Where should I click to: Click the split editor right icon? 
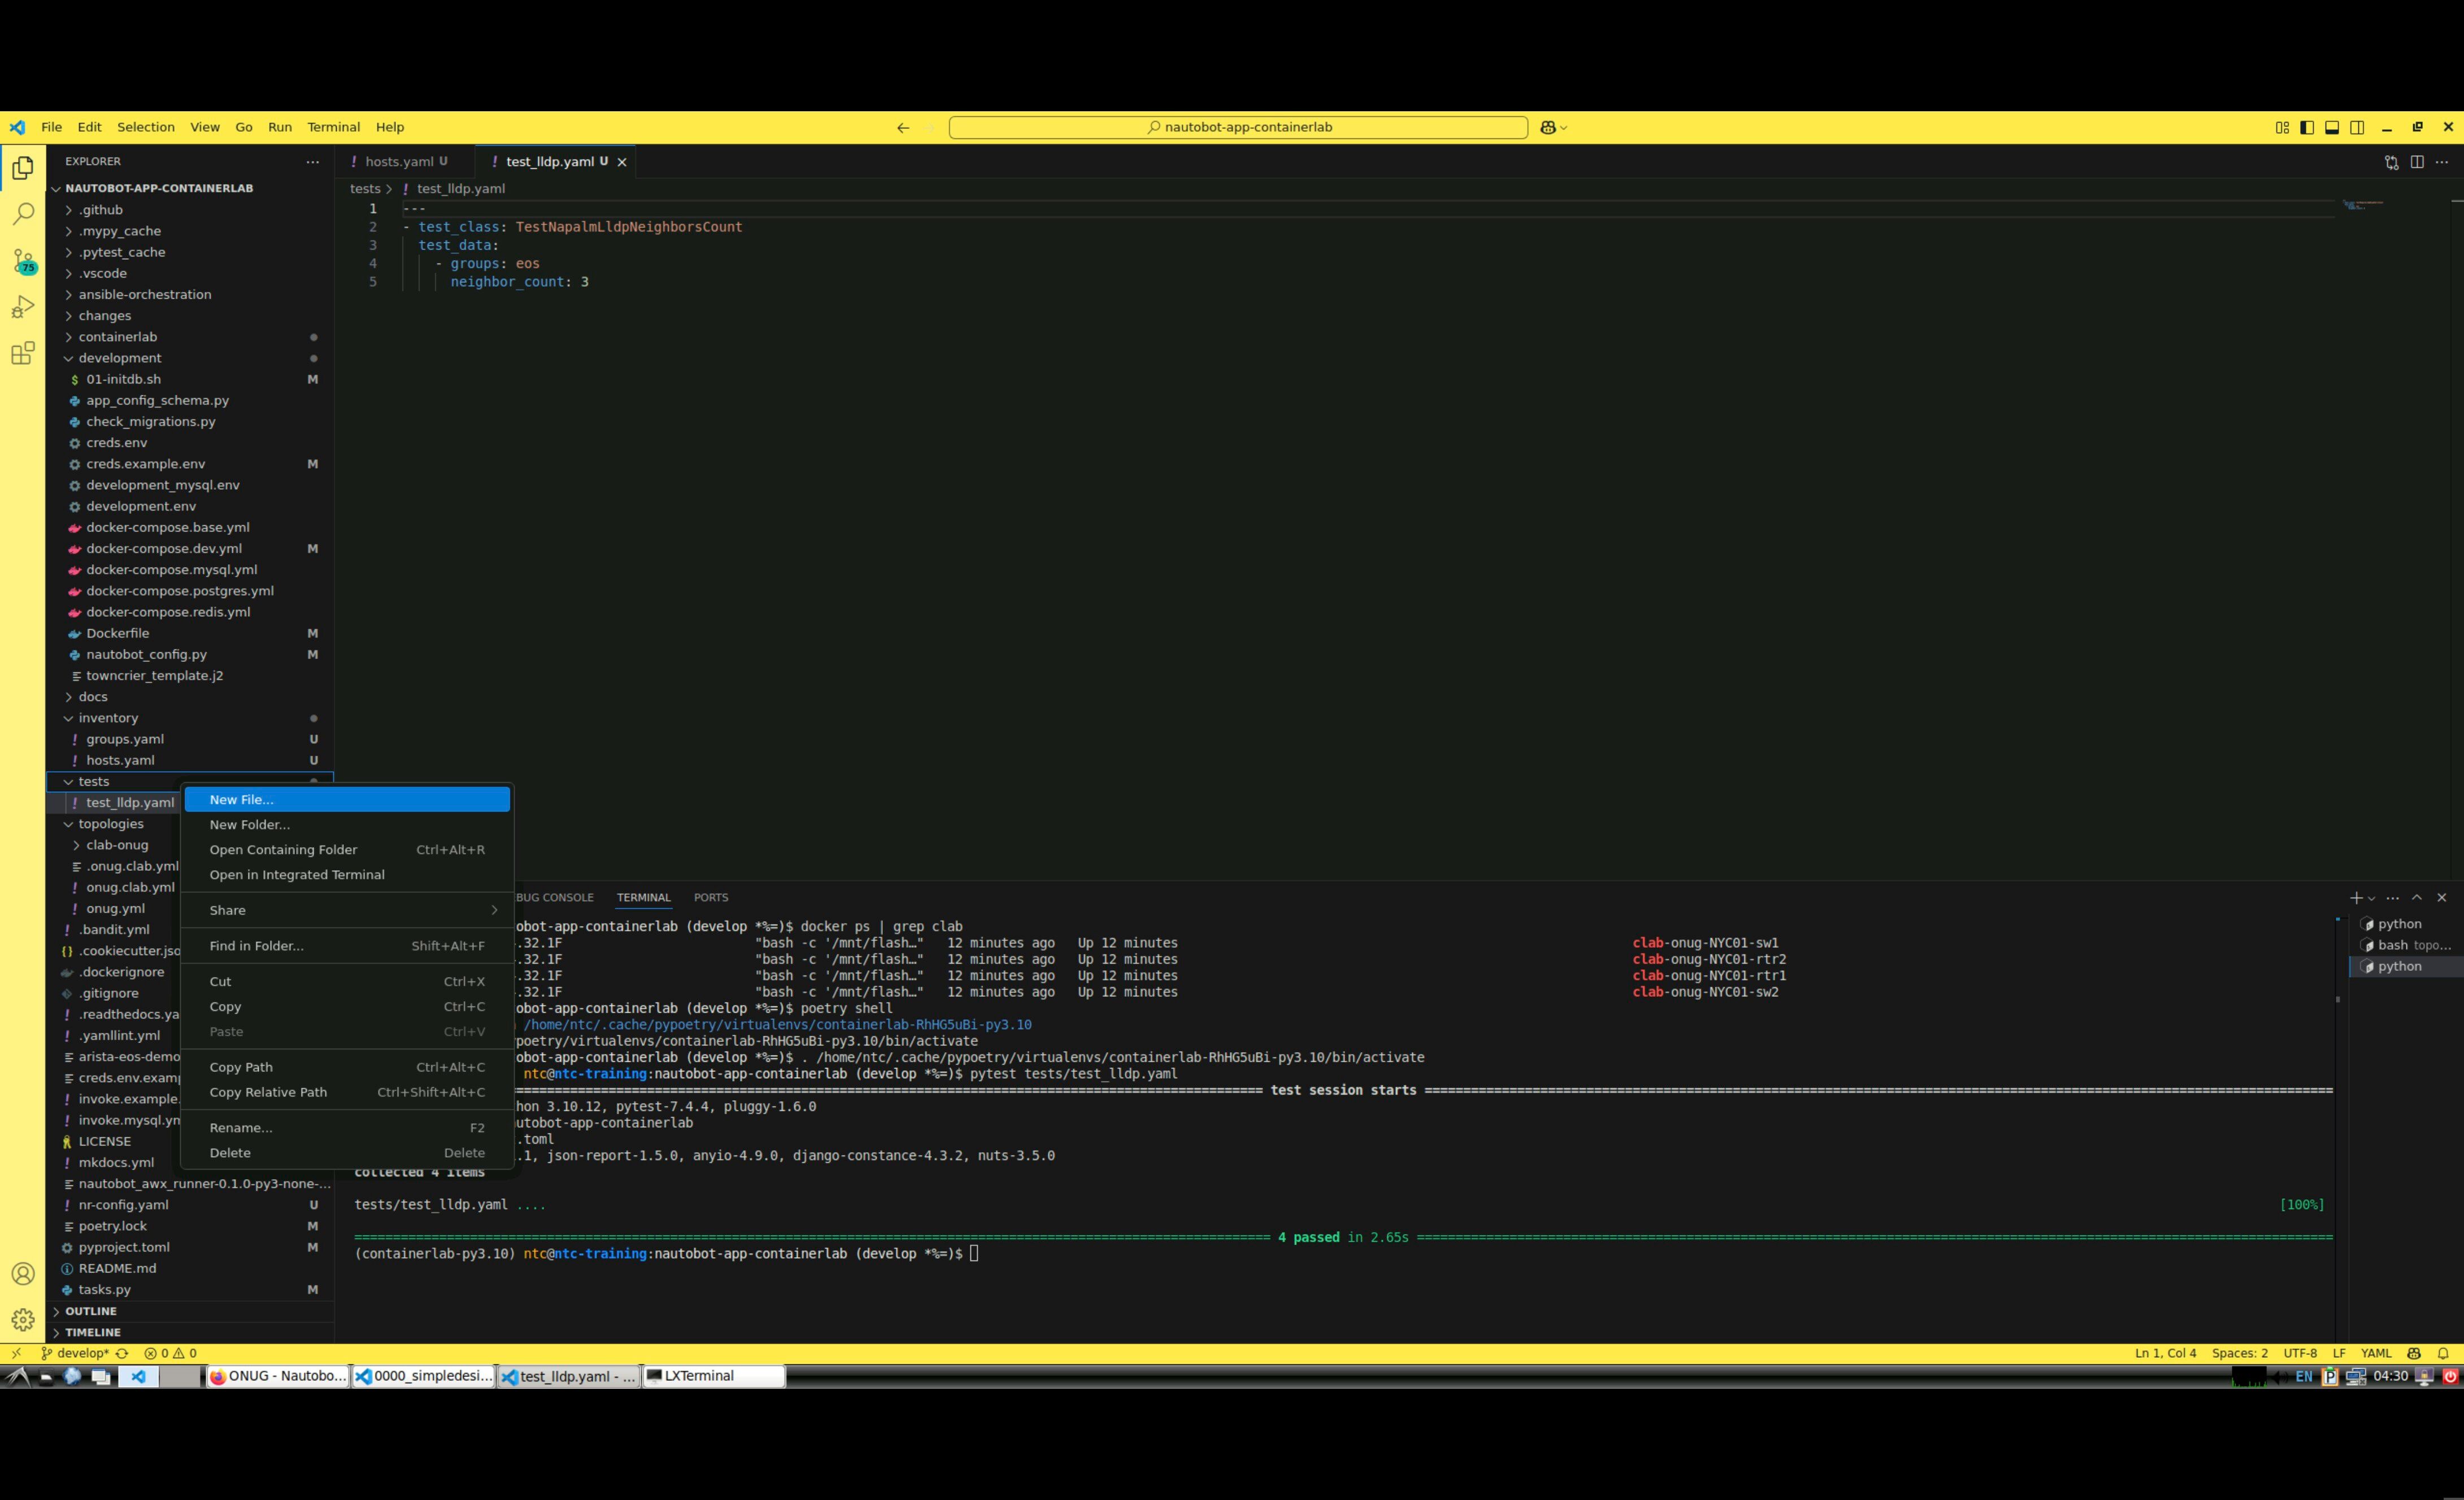pyautogui.click(x=2417, y=162)
